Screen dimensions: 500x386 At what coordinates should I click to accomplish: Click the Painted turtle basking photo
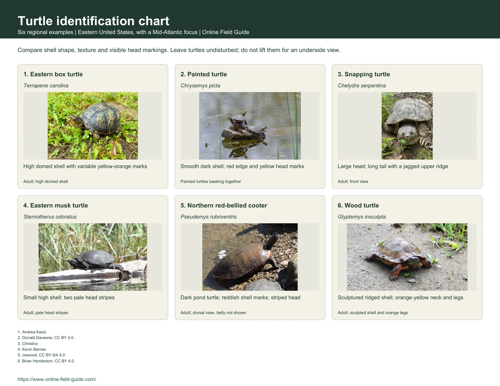(x=250, y=126)
